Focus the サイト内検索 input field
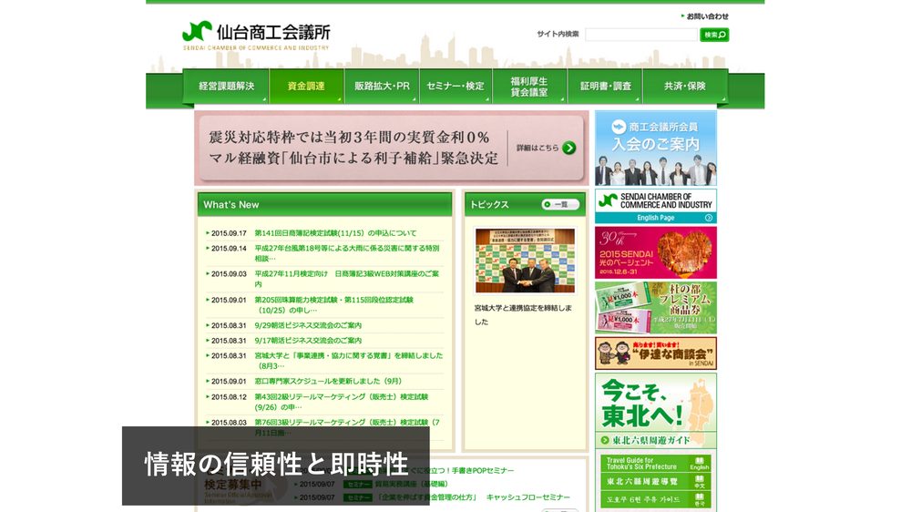The width and height of the screenshot is (911, 512). coord(640,35)
